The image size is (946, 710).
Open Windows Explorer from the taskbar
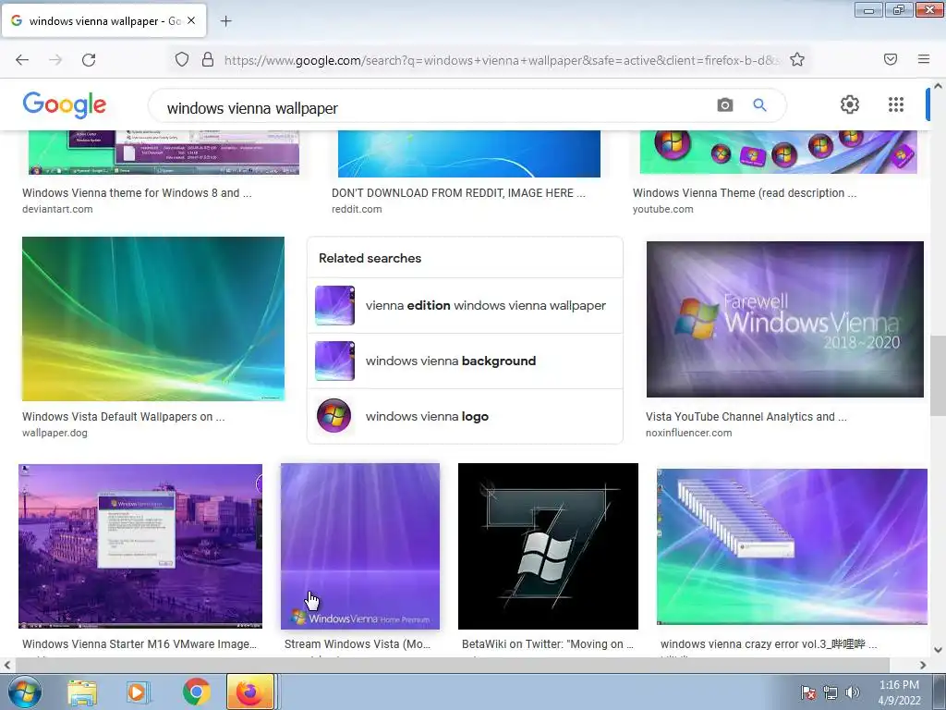82,692
